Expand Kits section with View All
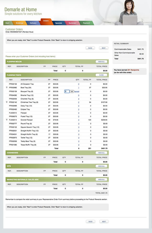The width and height of the screenshot is (152, 233). pyautogui.click(x=101, y=166)
